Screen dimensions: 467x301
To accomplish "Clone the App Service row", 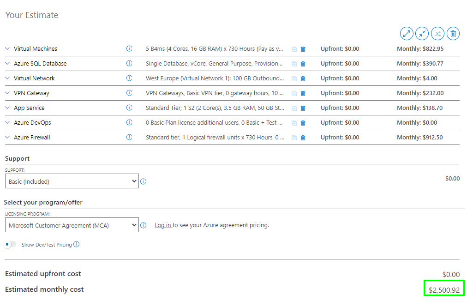I will [x=294, y=108].
